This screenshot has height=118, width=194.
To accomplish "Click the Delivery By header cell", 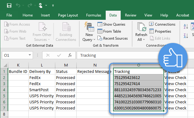I will 42,71.
